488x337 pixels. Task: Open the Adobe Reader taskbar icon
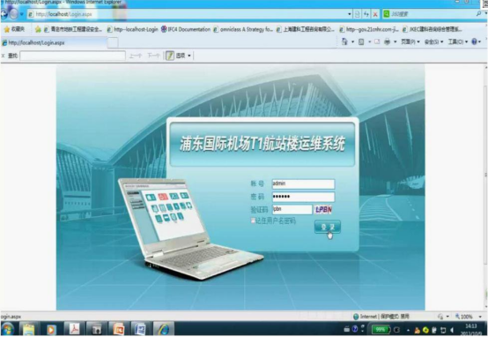[74, 329]
